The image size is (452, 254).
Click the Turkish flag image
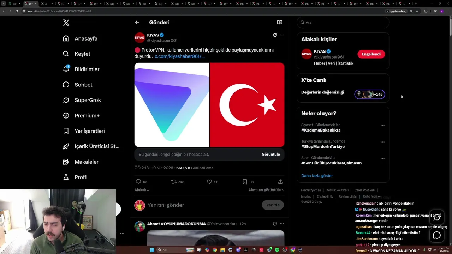tap(247, 105)
